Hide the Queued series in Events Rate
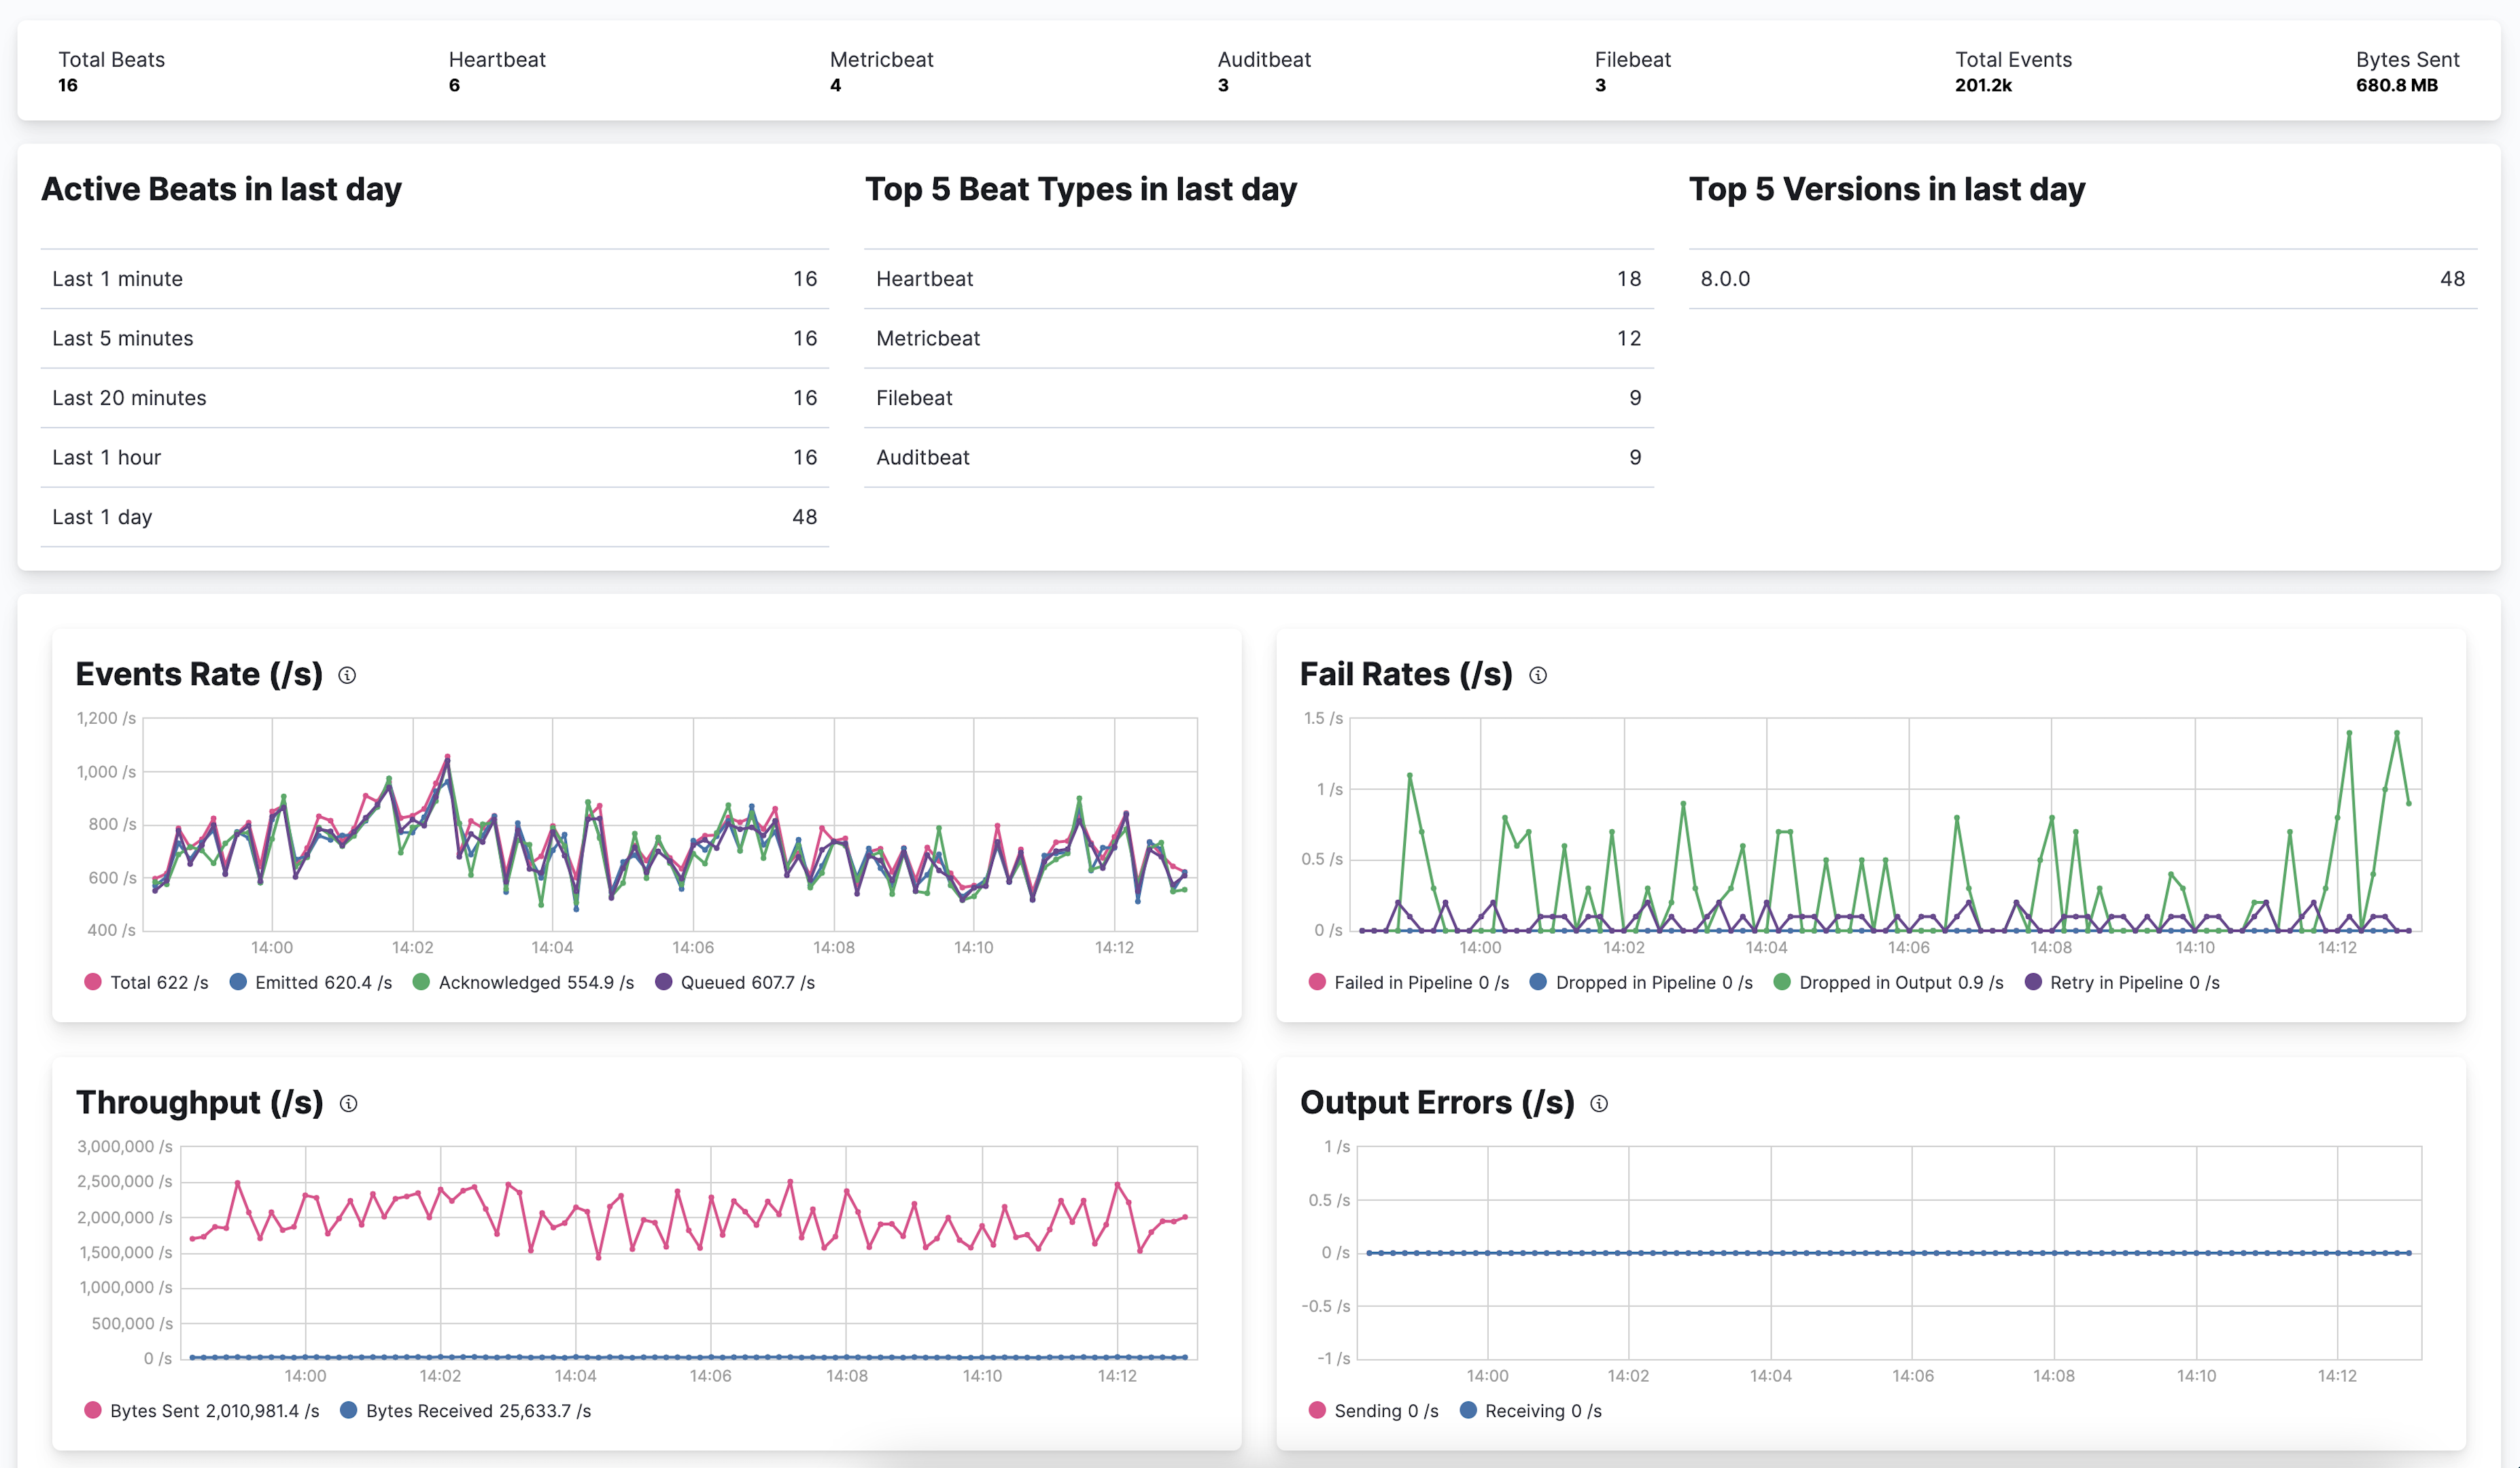 coord(737,982)
